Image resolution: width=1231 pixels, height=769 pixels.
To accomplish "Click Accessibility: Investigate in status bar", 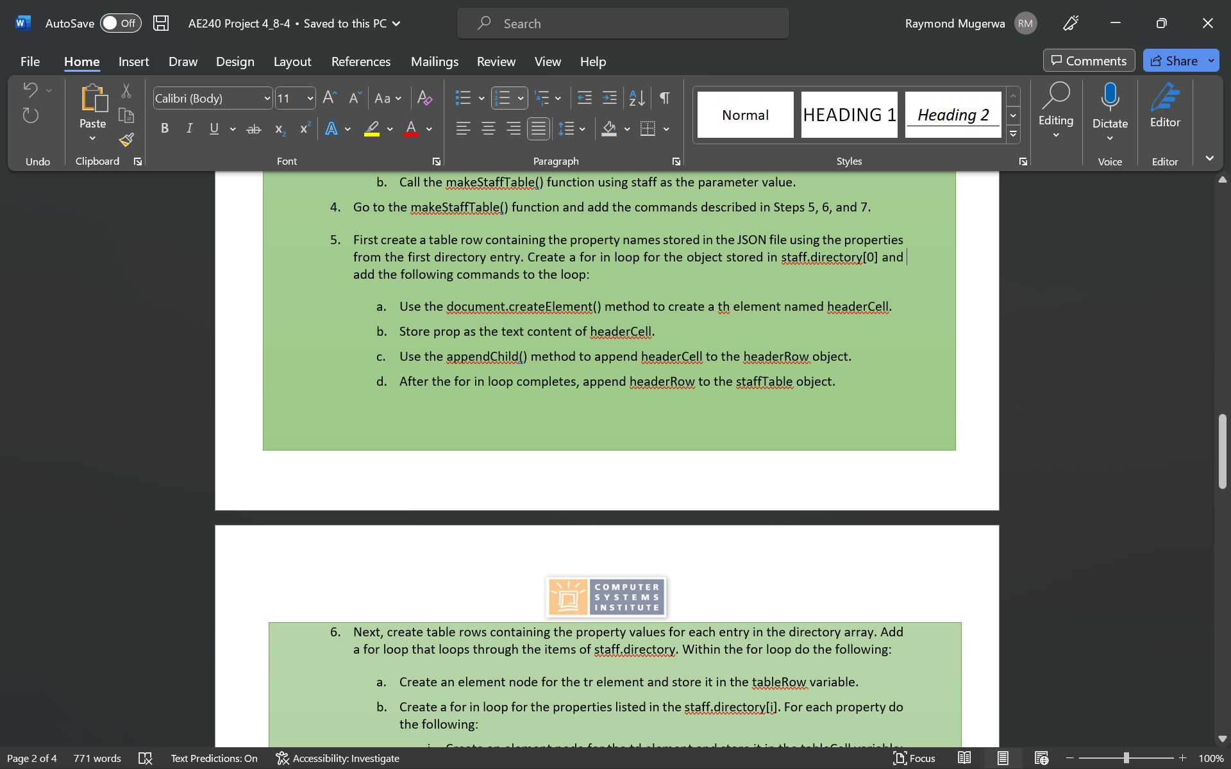I will (338, 758).
